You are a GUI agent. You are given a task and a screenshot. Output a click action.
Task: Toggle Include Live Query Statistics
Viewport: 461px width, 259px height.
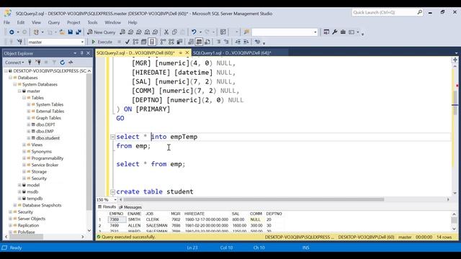[x=171, y=42]
